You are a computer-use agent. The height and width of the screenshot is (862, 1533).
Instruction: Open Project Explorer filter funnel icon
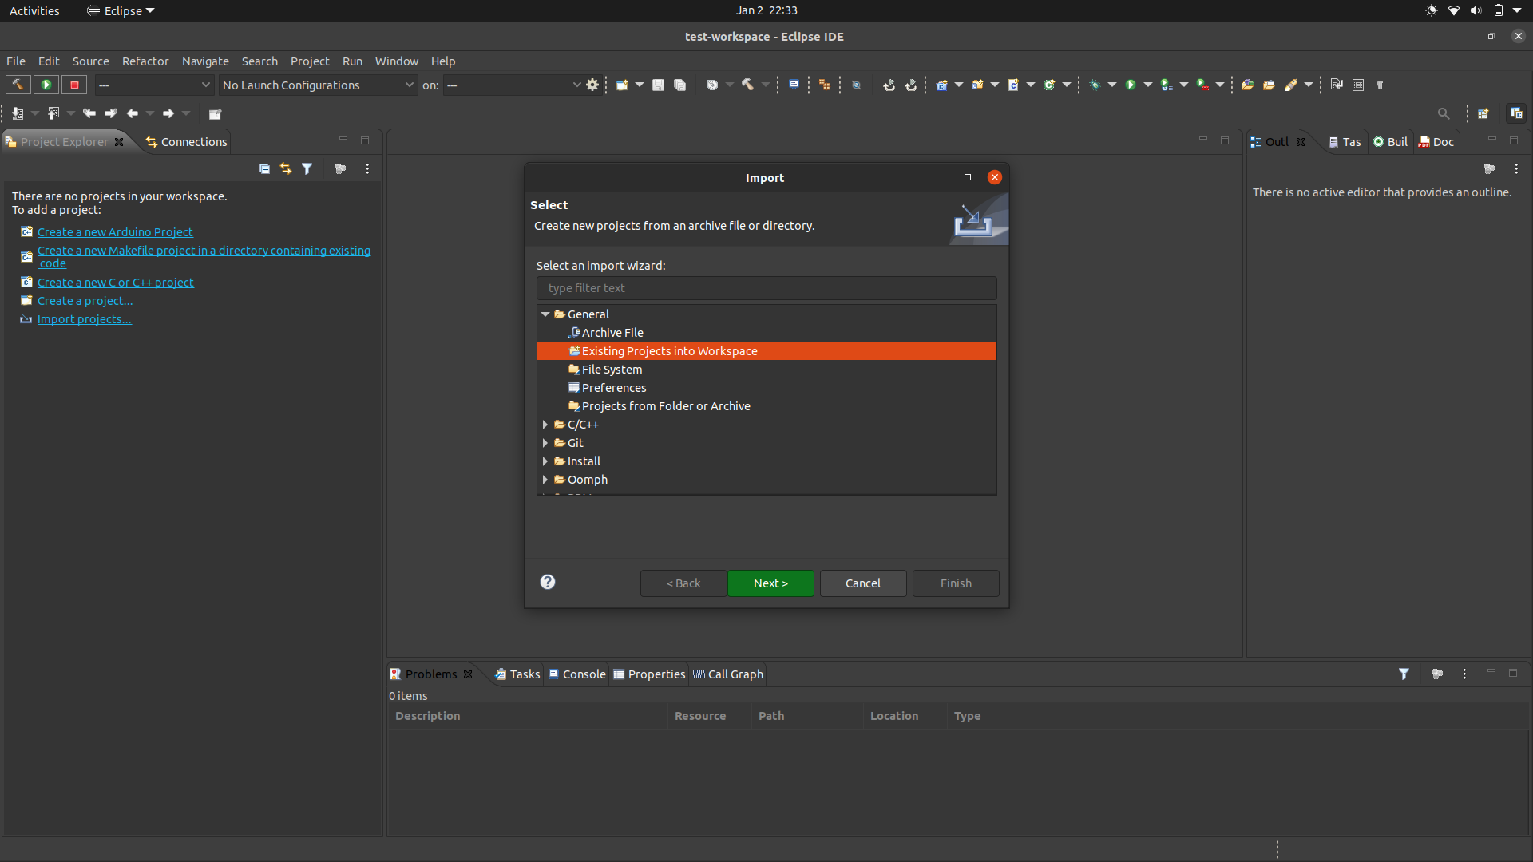[x=307, y=168]
